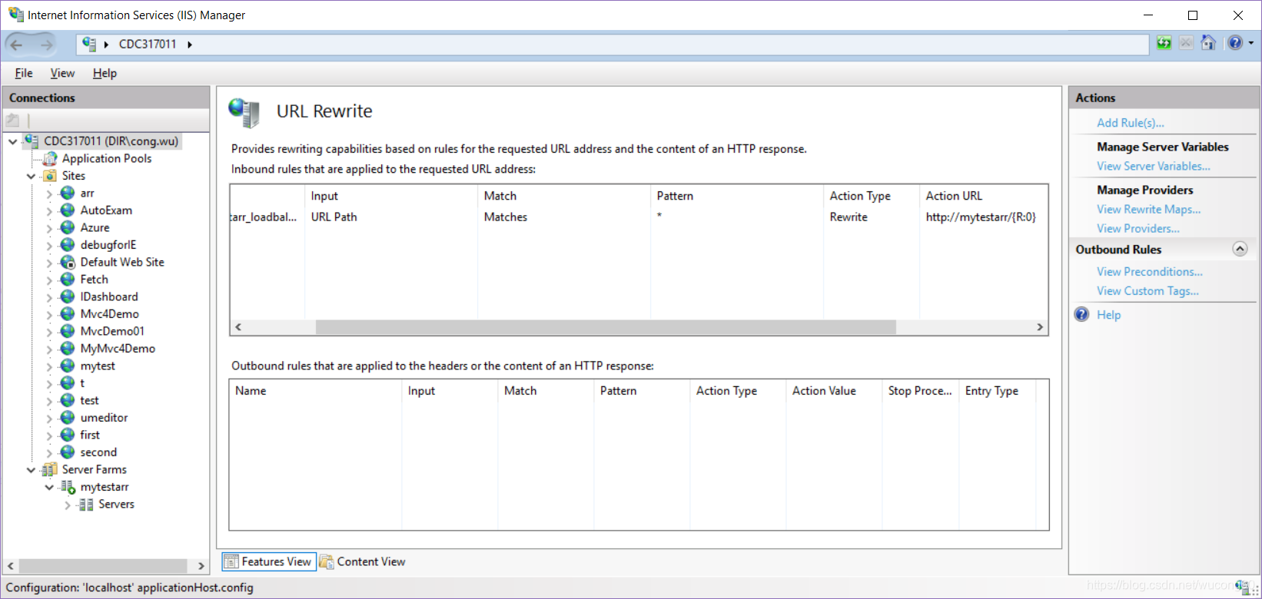Click the globe icon of the MvcDemo01 site

tap(68, 332)
